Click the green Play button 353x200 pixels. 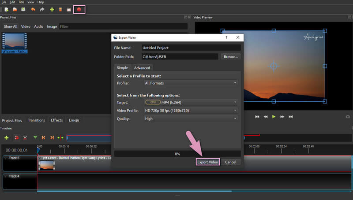[274, 117]
